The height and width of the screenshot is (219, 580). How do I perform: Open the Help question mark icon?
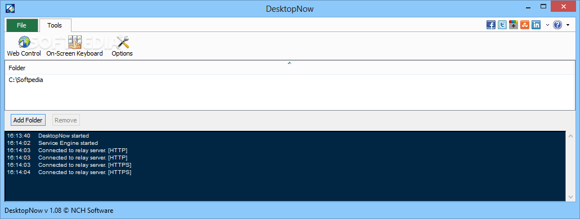pos(557,25)
